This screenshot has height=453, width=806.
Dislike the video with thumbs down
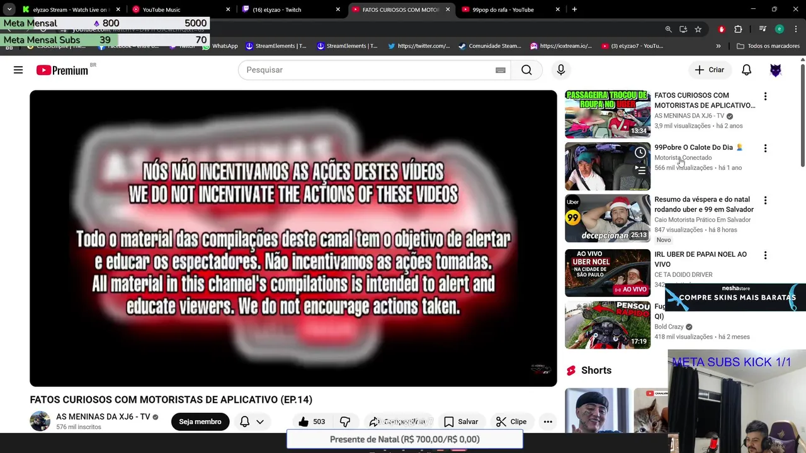point(345,422)
